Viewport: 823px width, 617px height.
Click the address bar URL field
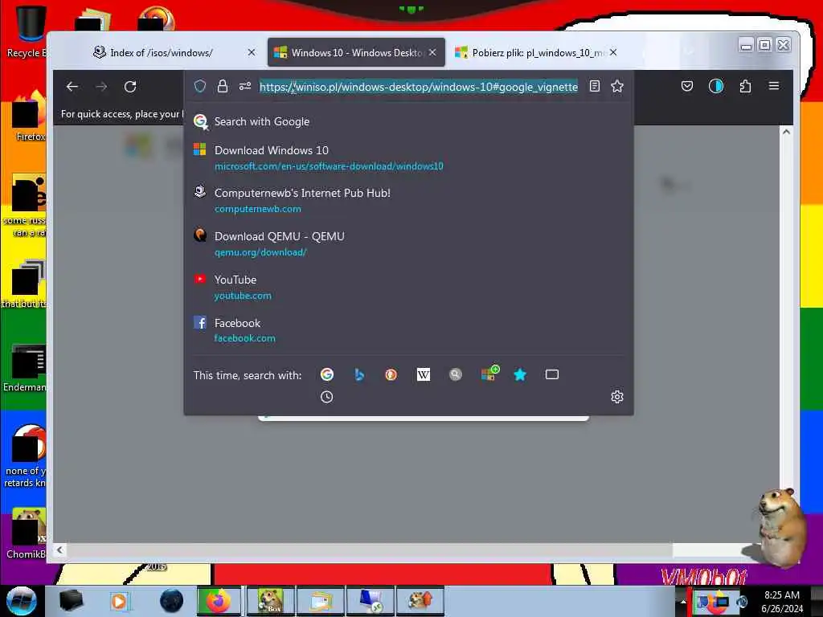(418, 87)
